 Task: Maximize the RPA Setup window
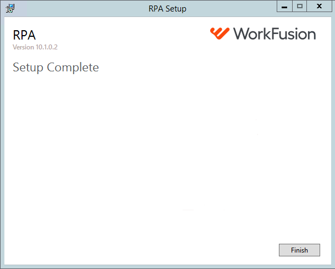(300, 7)
